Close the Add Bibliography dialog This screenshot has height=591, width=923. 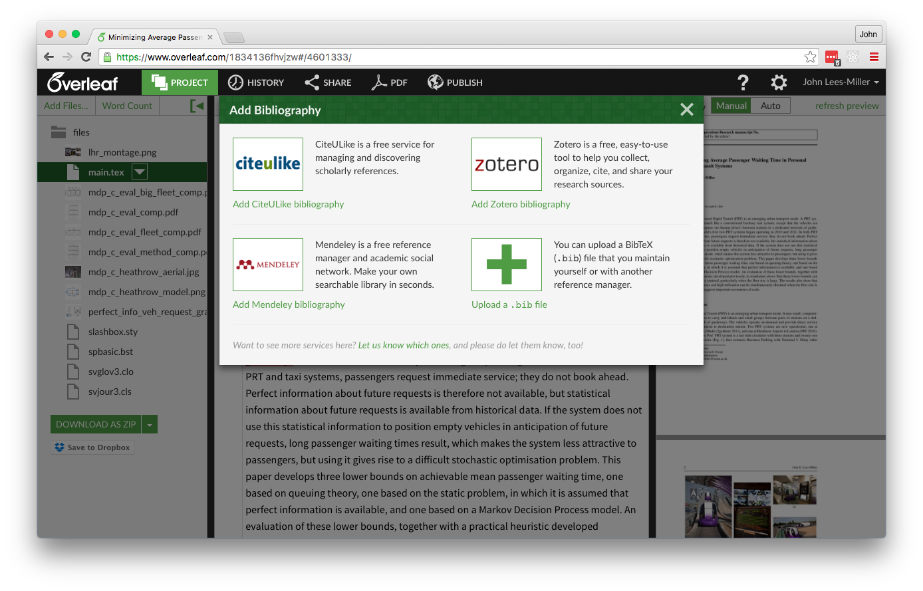687,110
